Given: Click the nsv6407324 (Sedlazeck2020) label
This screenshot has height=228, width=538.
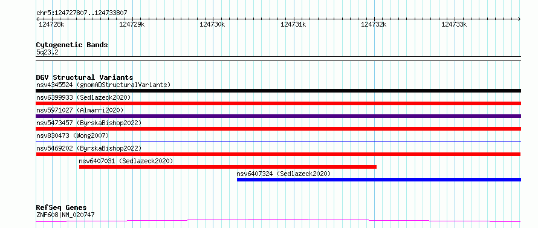Looking at the screenshot, I should pyautogui.click(x=284, y=174).
